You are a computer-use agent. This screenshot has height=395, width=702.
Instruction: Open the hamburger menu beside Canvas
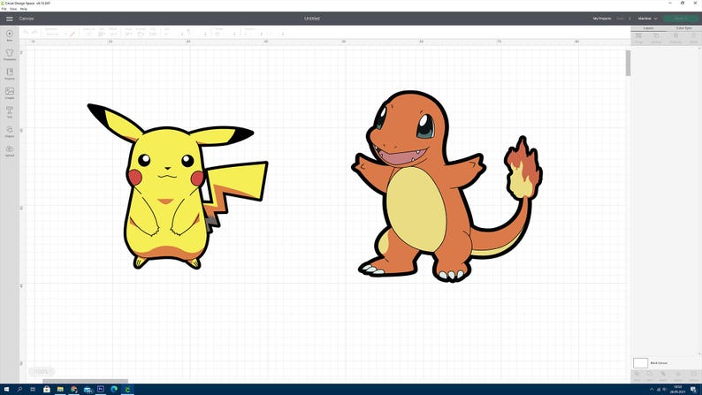pos(10,19)
